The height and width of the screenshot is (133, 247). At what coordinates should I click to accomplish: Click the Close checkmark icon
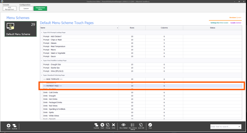pos(150,125)
